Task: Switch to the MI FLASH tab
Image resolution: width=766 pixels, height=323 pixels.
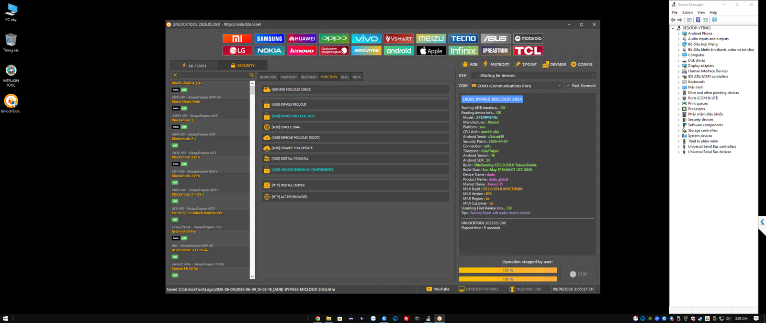Action: click(x=194, y=66)
